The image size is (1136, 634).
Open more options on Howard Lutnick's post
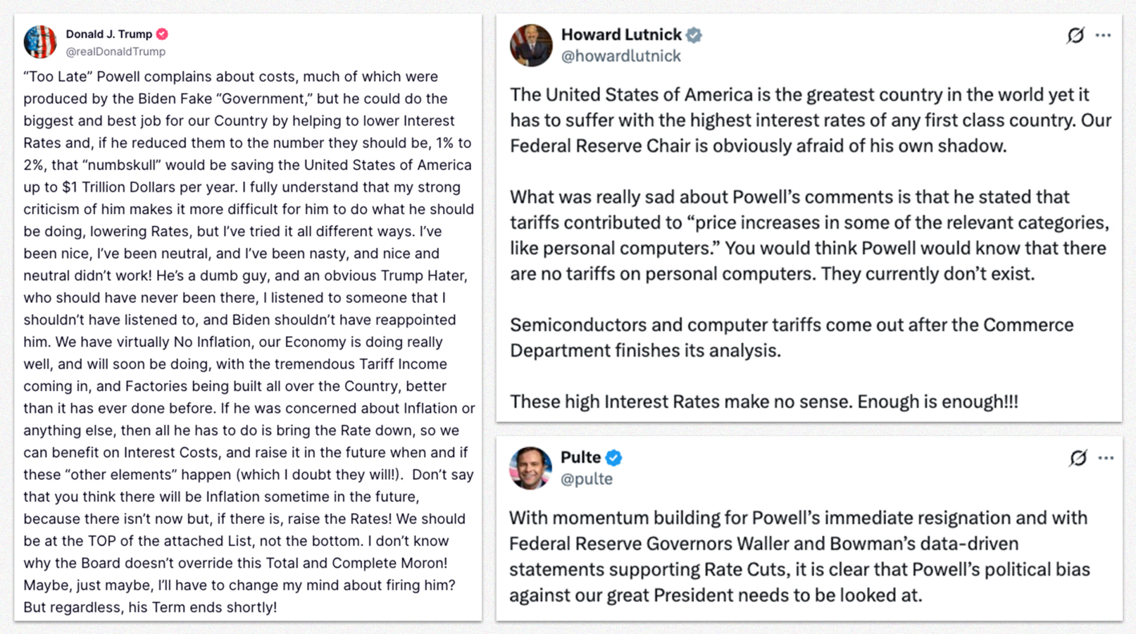[1103, 35]
